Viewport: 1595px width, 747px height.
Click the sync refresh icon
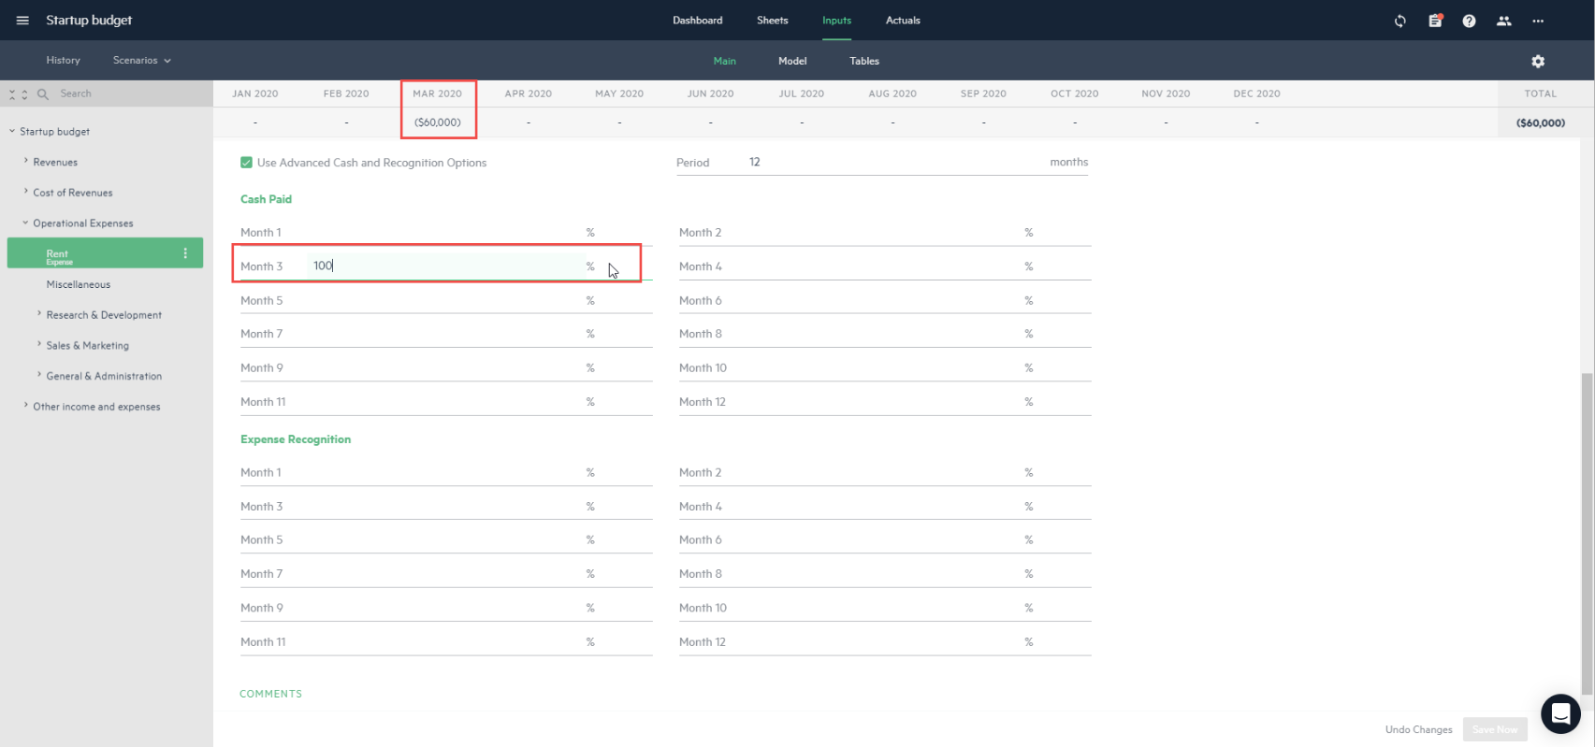pyautogui.click(x=1399, y=21)
